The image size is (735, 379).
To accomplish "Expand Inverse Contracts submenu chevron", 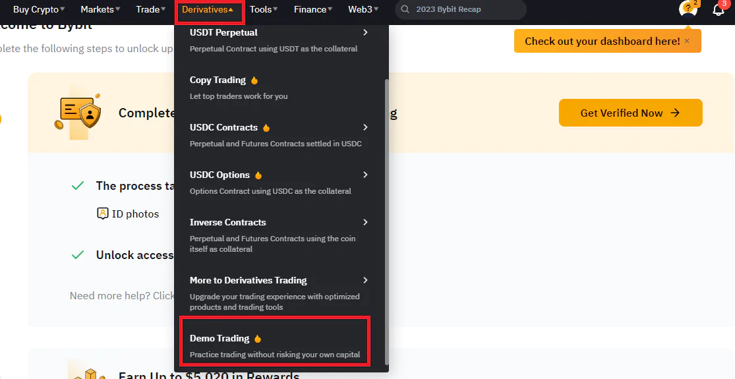I will tap(365, 222).
